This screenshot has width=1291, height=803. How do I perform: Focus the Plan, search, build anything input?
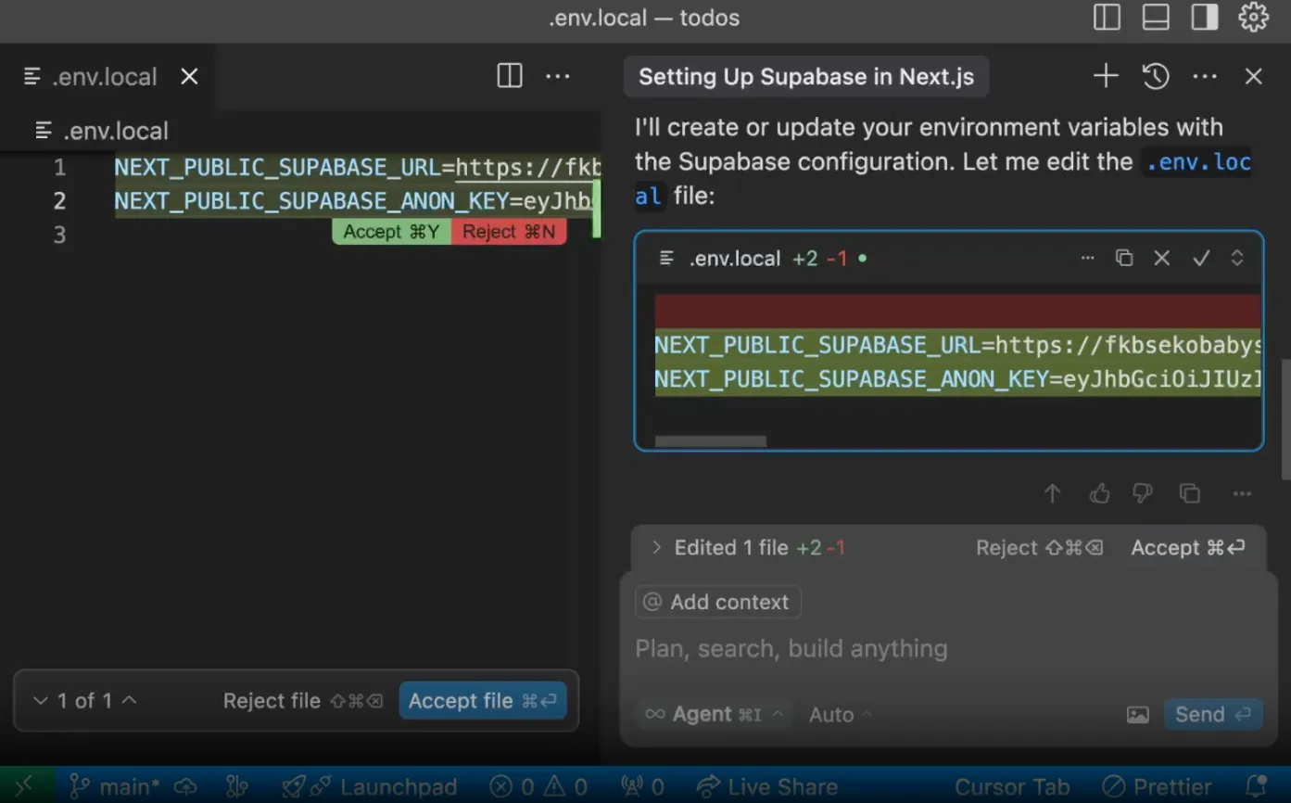point(947,648)
